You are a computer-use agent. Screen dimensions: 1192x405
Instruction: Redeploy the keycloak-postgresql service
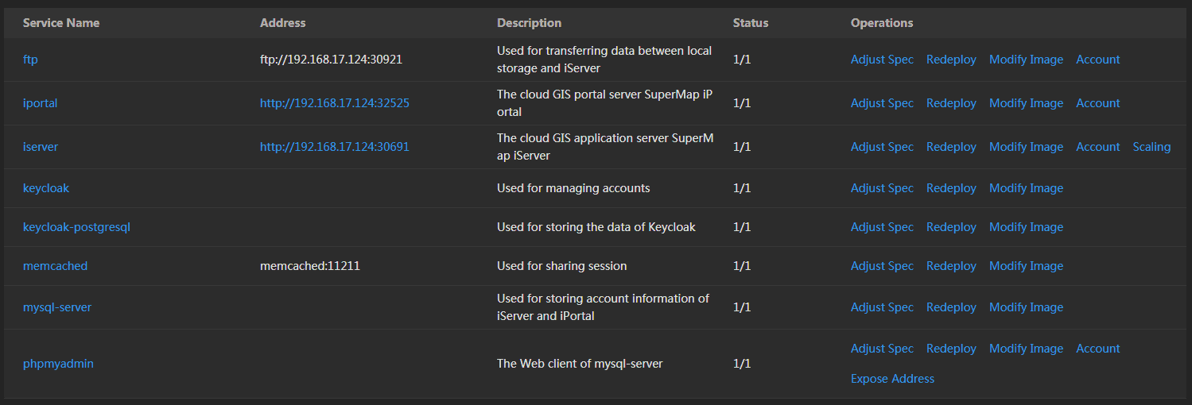[951, 227]
